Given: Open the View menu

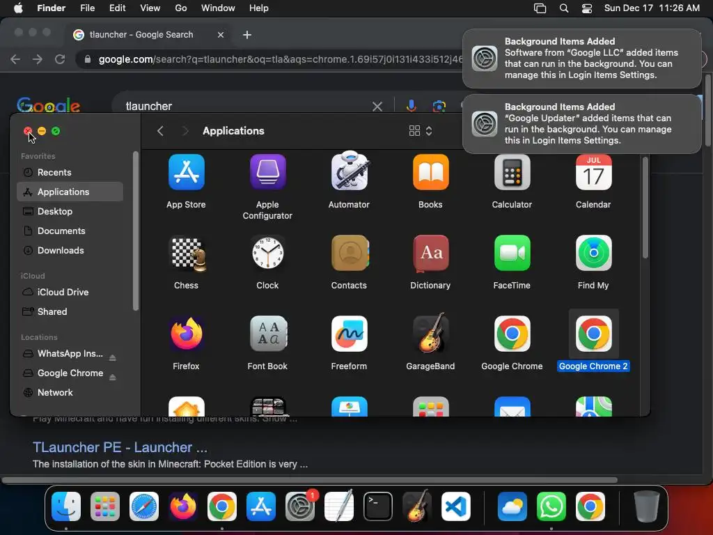Looking at the screenshot, I should click(x=150, y=8).
